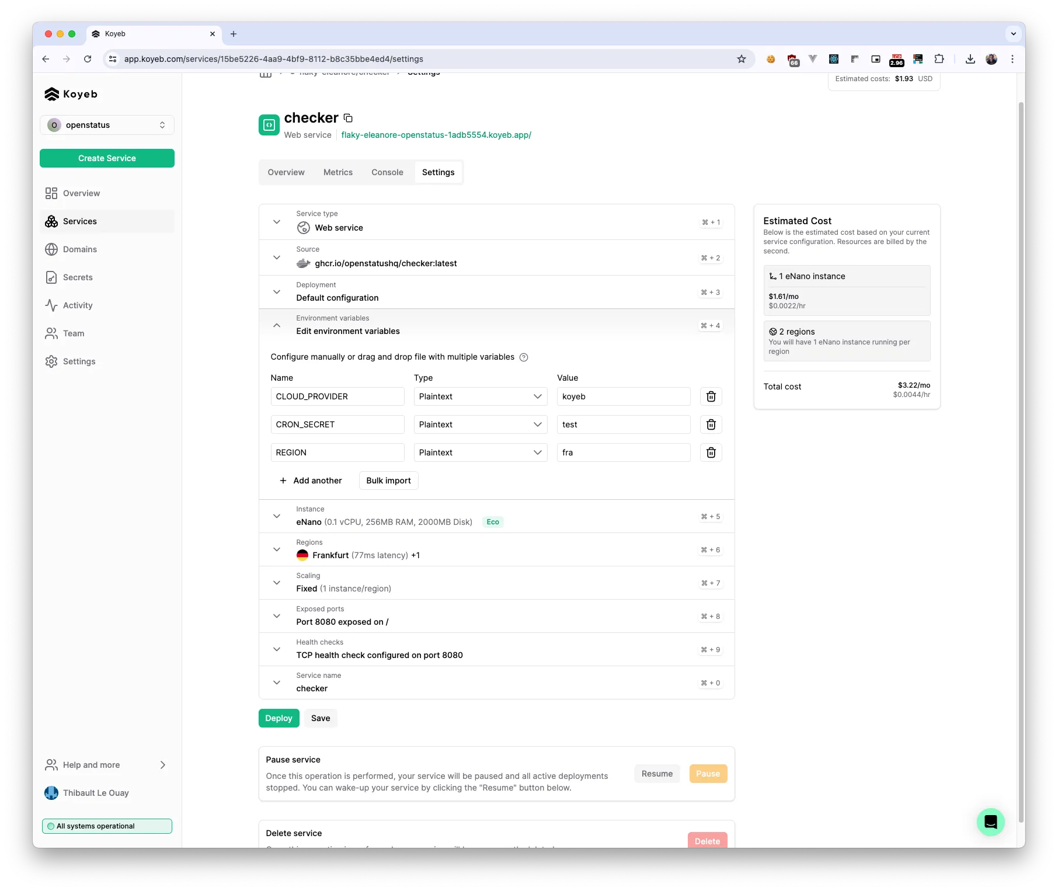Image resolution: width=1058 pixels, height=891 pixels.
Task: Switch to the Metrics tab
Action: coord(337,172)
